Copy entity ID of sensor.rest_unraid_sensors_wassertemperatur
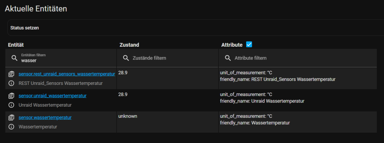384x143 pixels. (x=11, y=74)
